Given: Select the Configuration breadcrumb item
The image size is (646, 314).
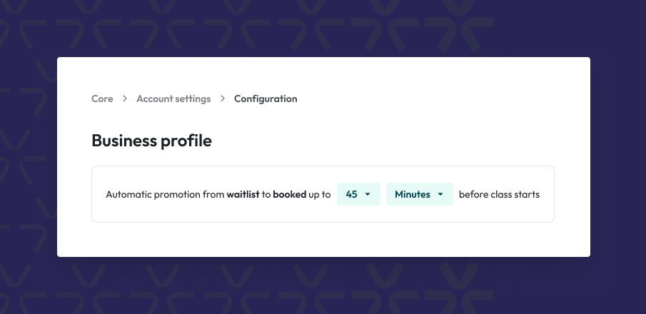Looking at the screenshot, I should click(x=266, y=99).
